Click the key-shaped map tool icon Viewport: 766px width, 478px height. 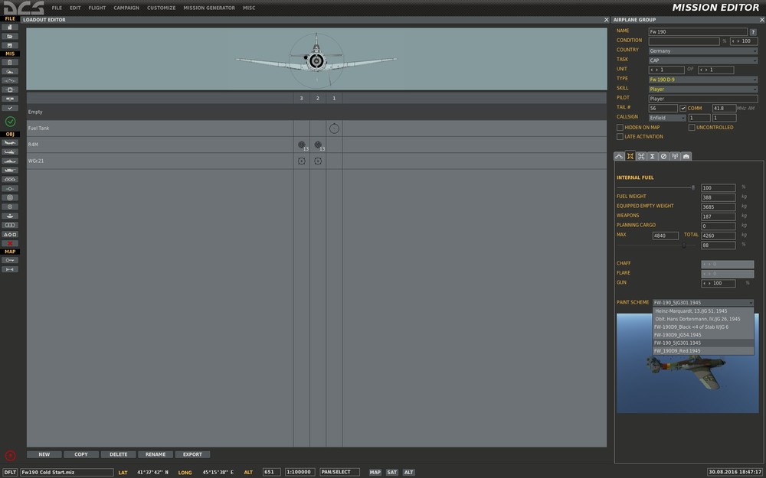click(x=10, y=260)
